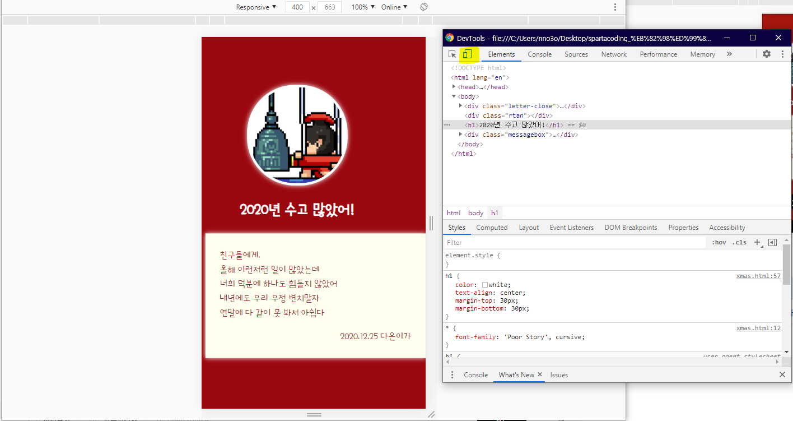The image size is (793, 421).
Task: Open device toolbar more options menu
Action: (x=615, y=7)
